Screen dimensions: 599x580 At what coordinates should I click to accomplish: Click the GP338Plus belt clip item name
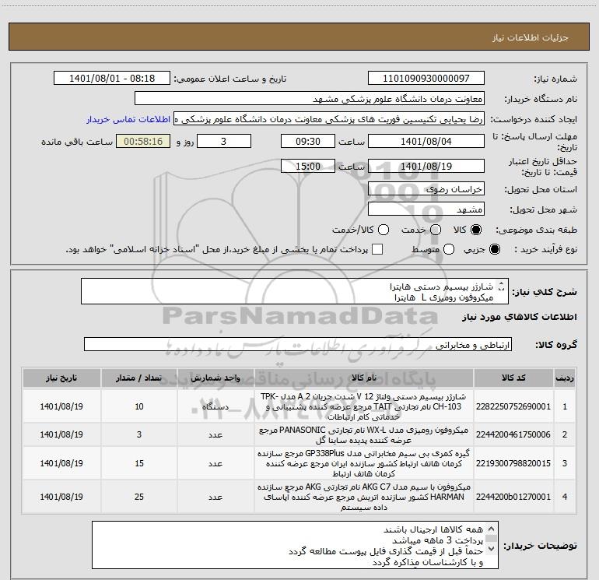click(x=364, y=463)
